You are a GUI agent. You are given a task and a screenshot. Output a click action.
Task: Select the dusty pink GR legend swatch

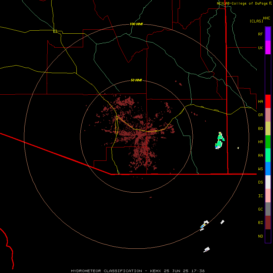tap(268, 115)
